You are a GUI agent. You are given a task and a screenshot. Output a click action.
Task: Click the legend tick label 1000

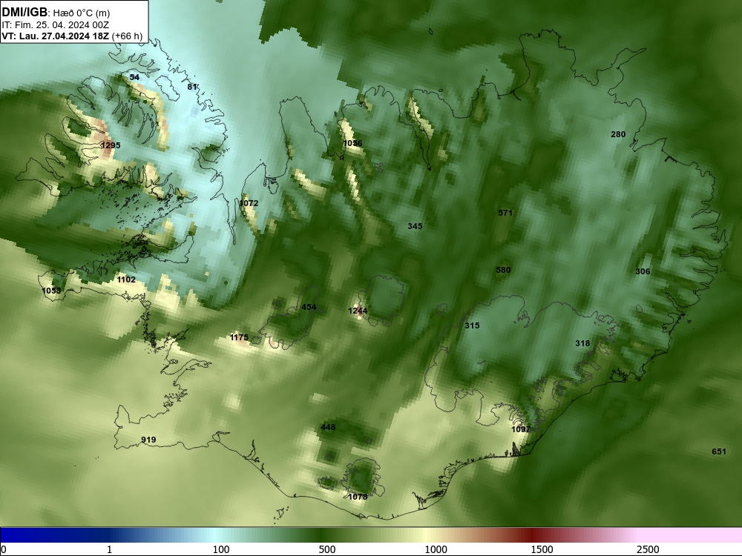click(436, 549)
